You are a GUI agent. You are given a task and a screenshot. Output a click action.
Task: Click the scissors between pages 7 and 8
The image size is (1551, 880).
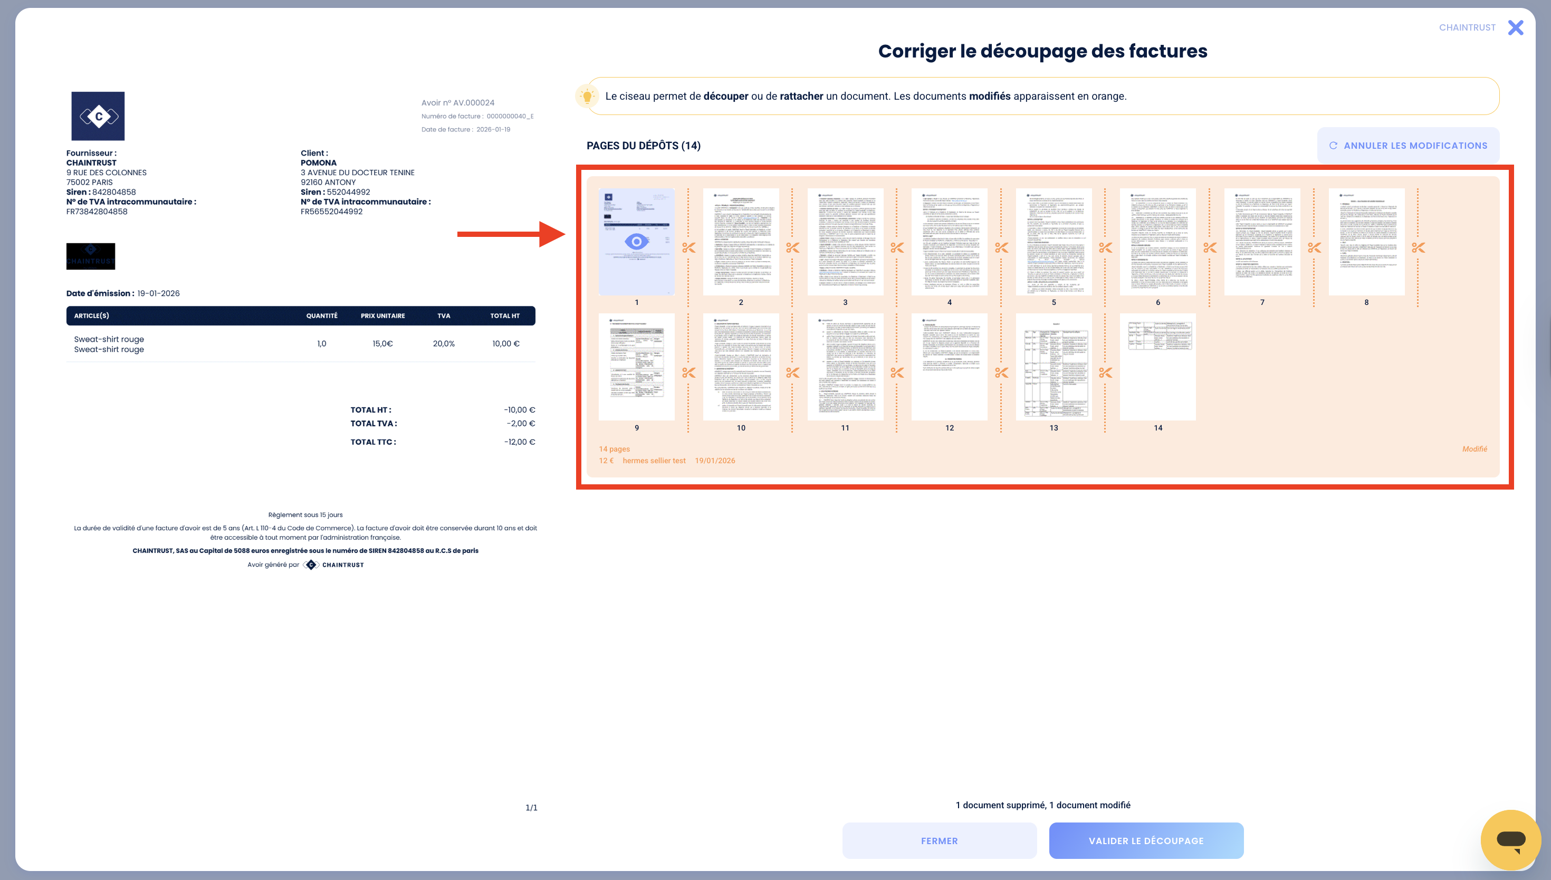1315,248
